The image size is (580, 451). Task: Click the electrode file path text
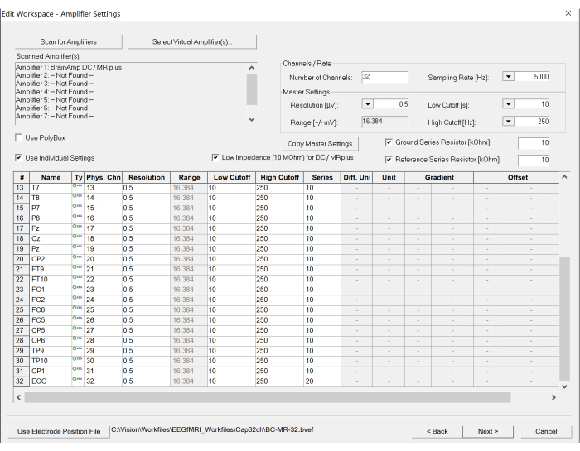(212, 430)
